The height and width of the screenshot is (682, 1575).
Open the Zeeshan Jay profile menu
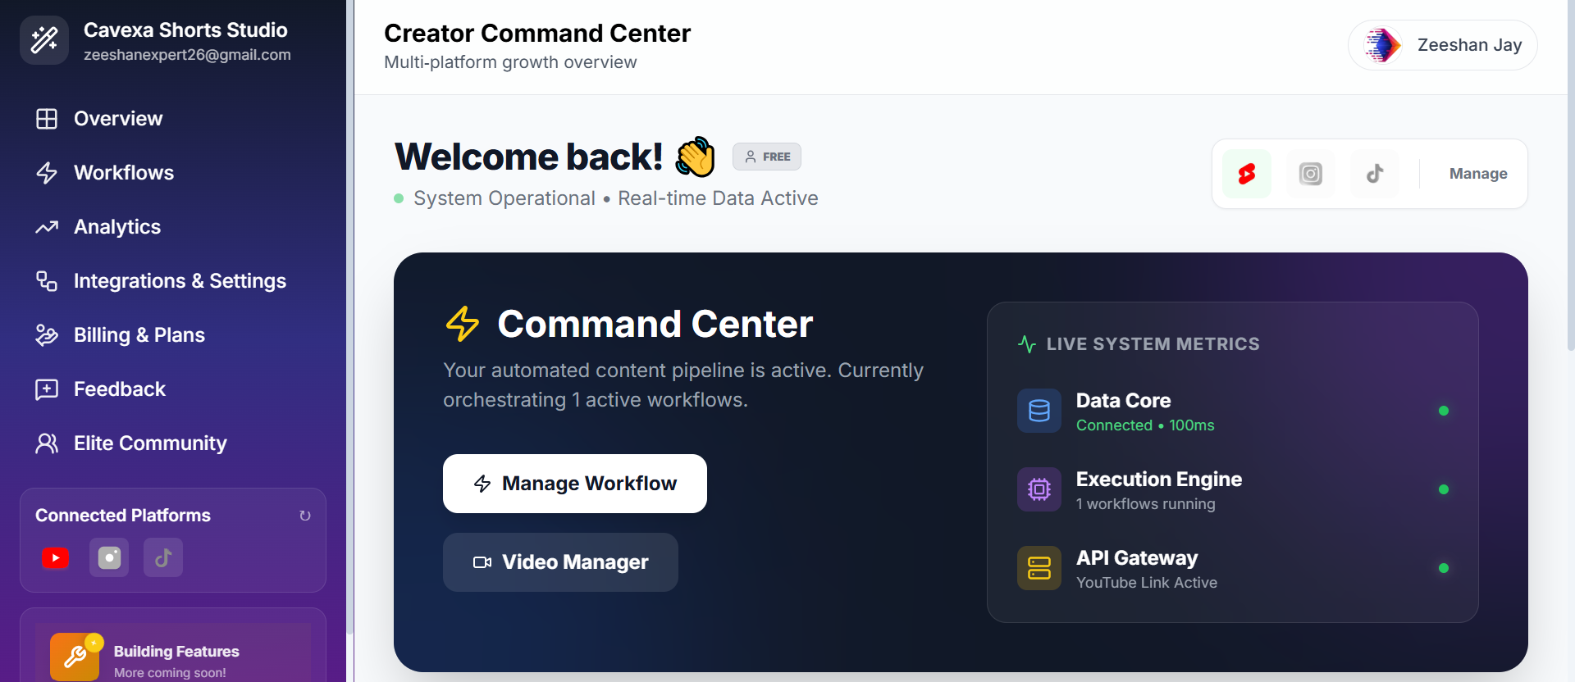pos(1443,45)
